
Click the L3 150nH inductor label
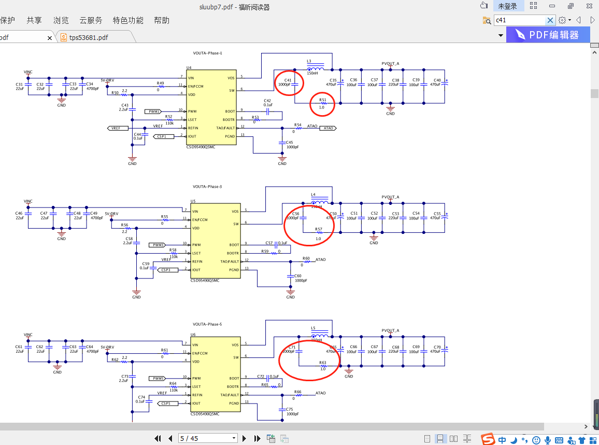pos(313,67)
